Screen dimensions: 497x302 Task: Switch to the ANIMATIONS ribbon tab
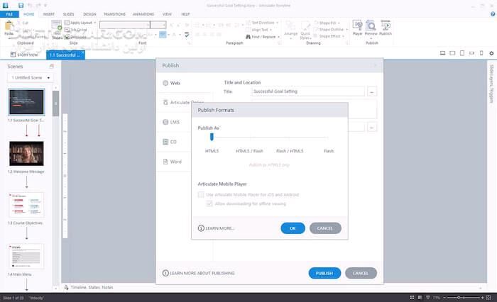(143, 14)
